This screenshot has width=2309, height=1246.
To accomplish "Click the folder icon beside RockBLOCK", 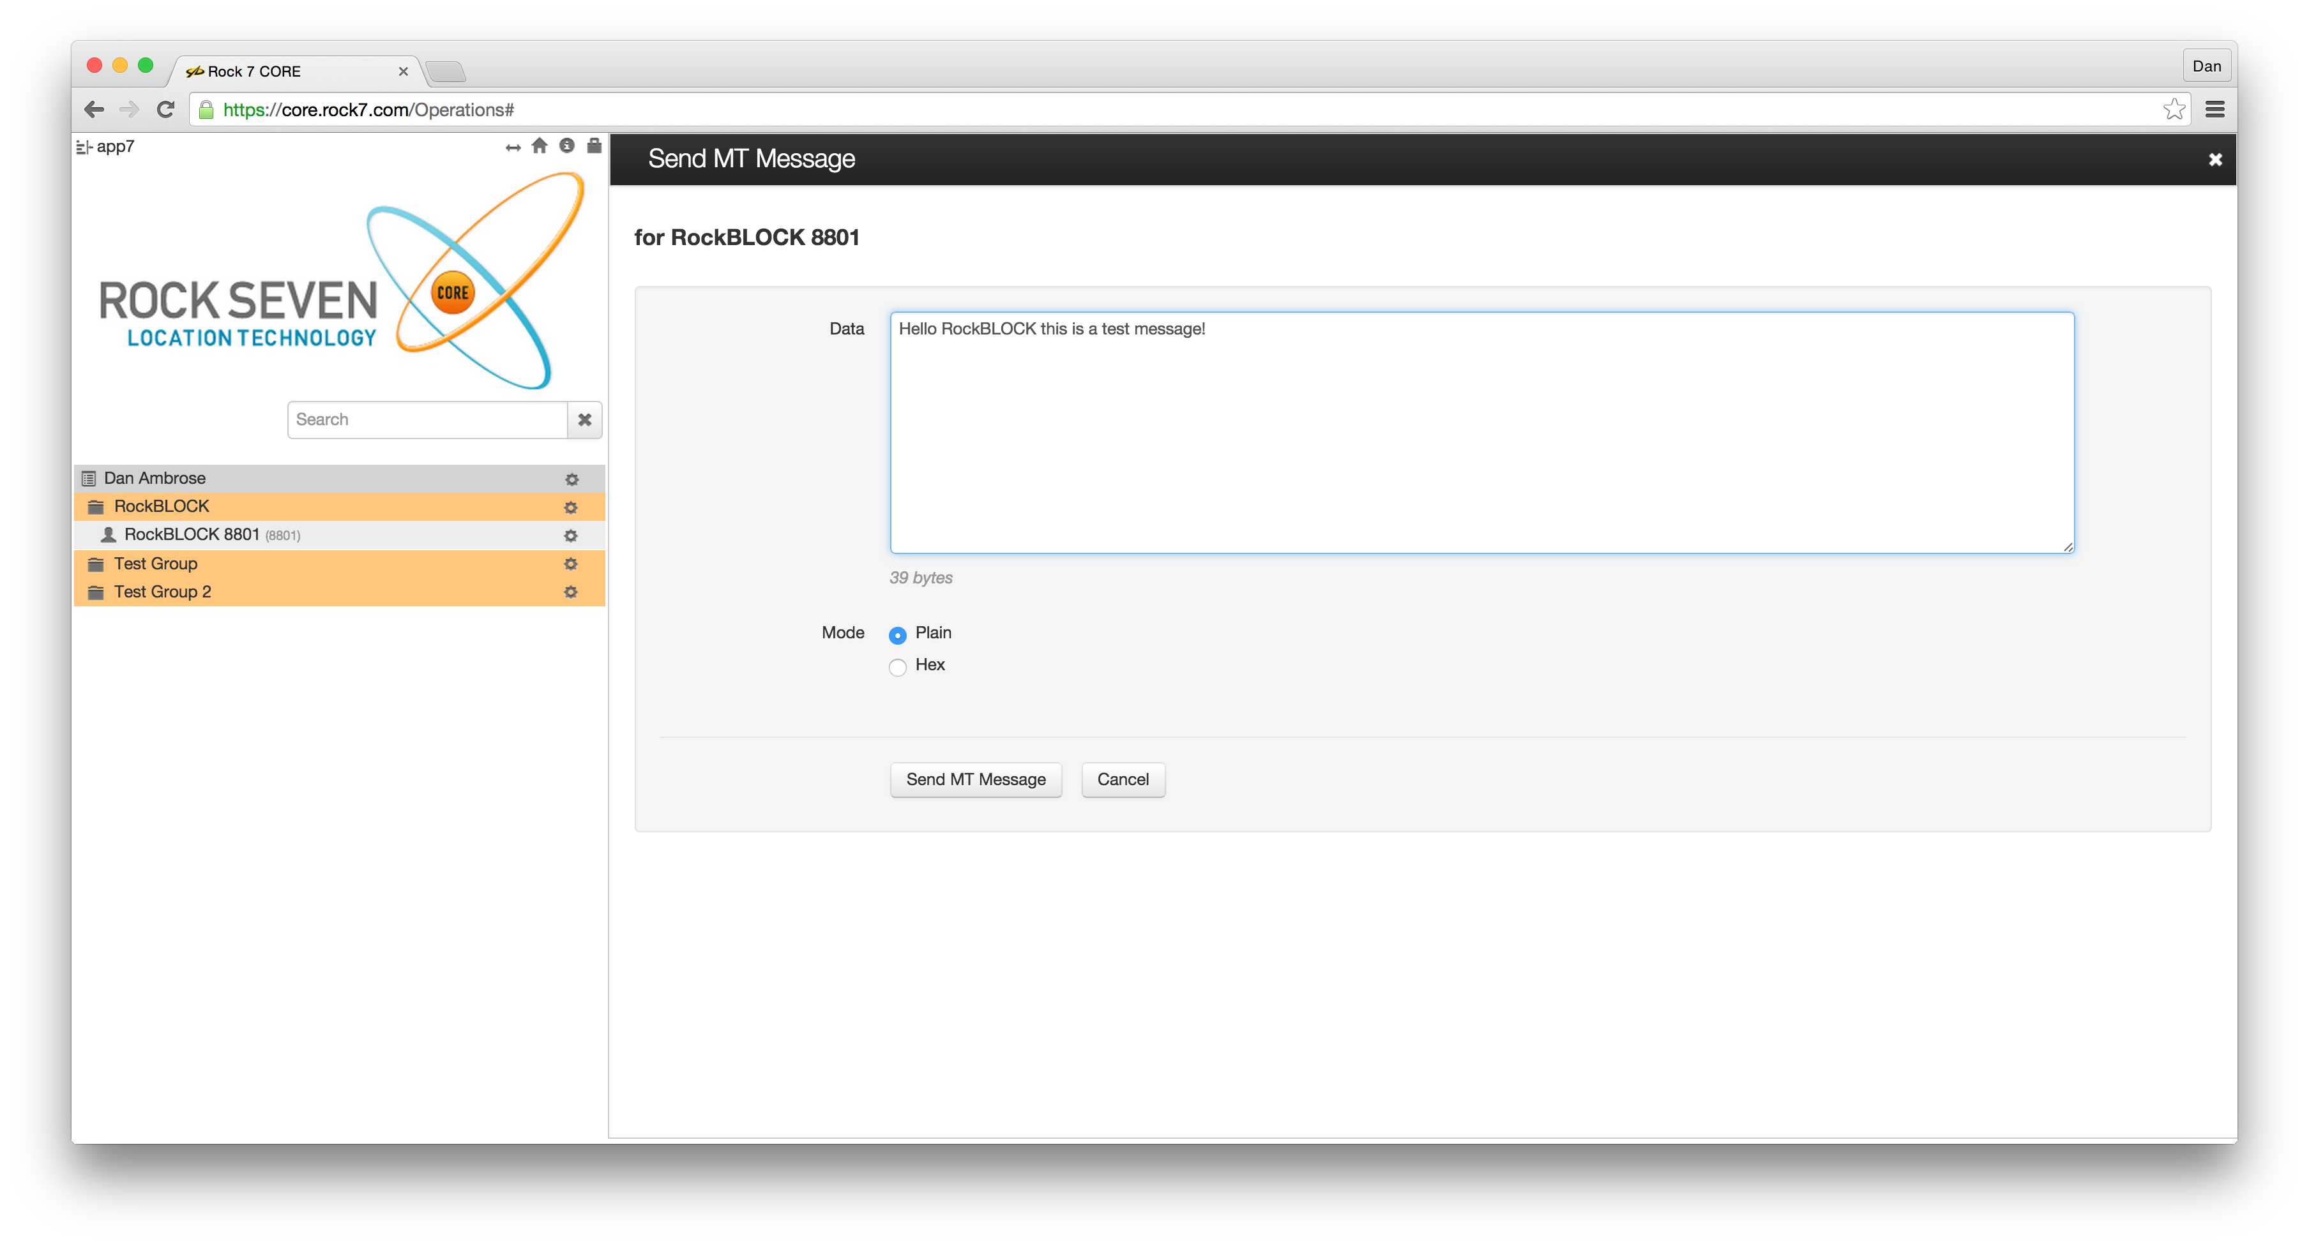I will pos(96,507).
